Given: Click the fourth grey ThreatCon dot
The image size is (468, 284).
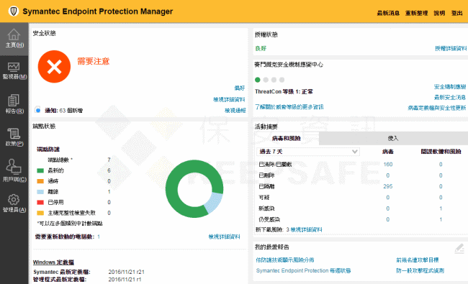Looking at the screenshot, I should click(282, 80).
